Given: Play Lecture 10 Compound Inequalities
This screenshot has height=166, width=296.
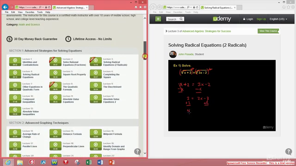Looking at the screenshot, I should (15, 99).
